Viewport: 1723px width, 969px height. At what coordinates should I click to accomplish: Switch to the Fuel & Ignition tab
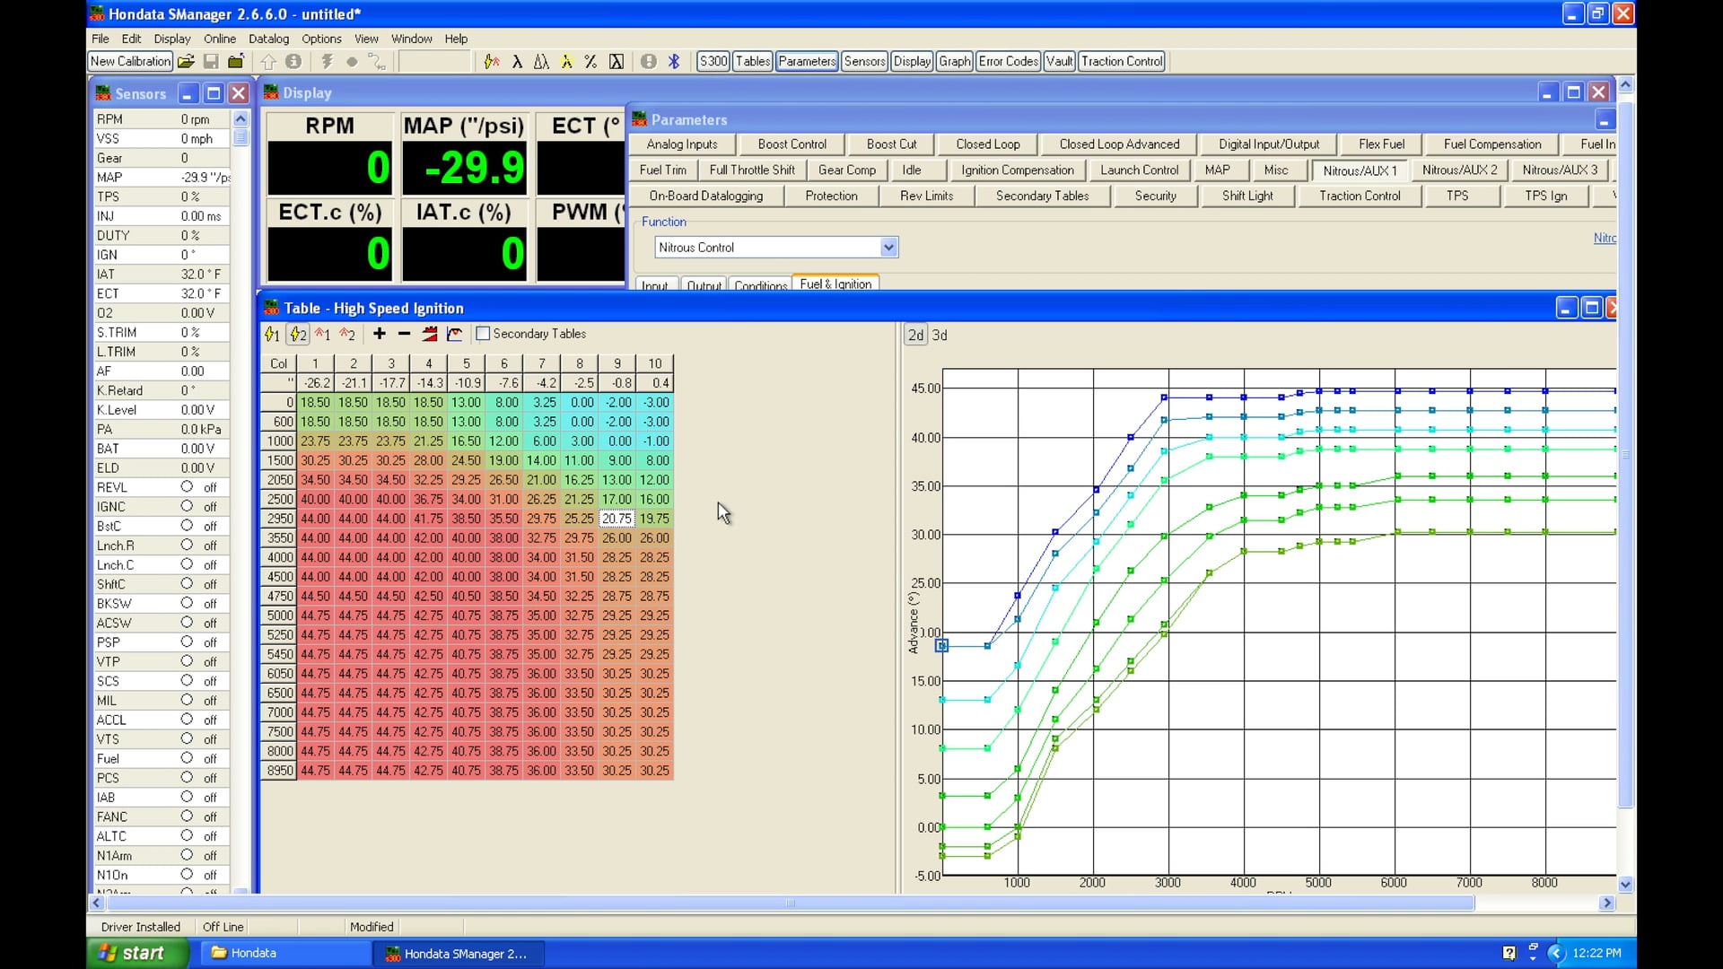click(835, 284)
